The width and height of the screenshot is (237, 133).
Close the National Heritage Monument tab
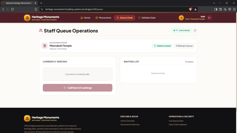35,3
